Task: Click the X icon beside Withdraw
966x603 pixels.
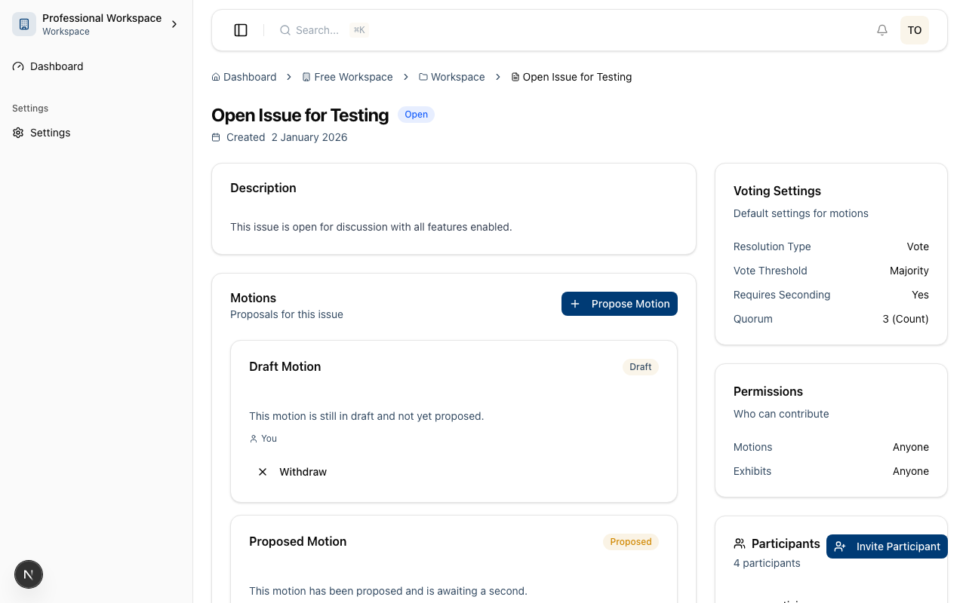Action: (263, 472)
